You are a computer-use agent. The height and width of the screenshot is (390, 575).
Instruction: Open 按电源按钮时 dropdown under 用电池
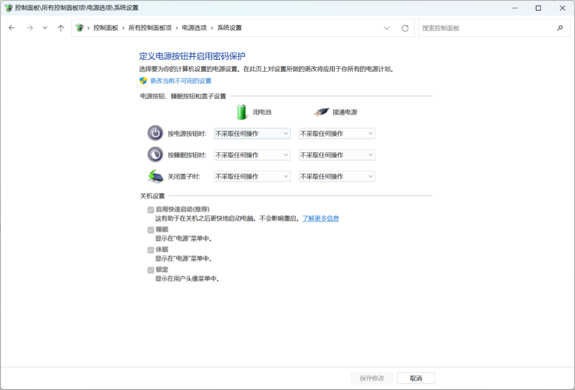click(252, 133)
